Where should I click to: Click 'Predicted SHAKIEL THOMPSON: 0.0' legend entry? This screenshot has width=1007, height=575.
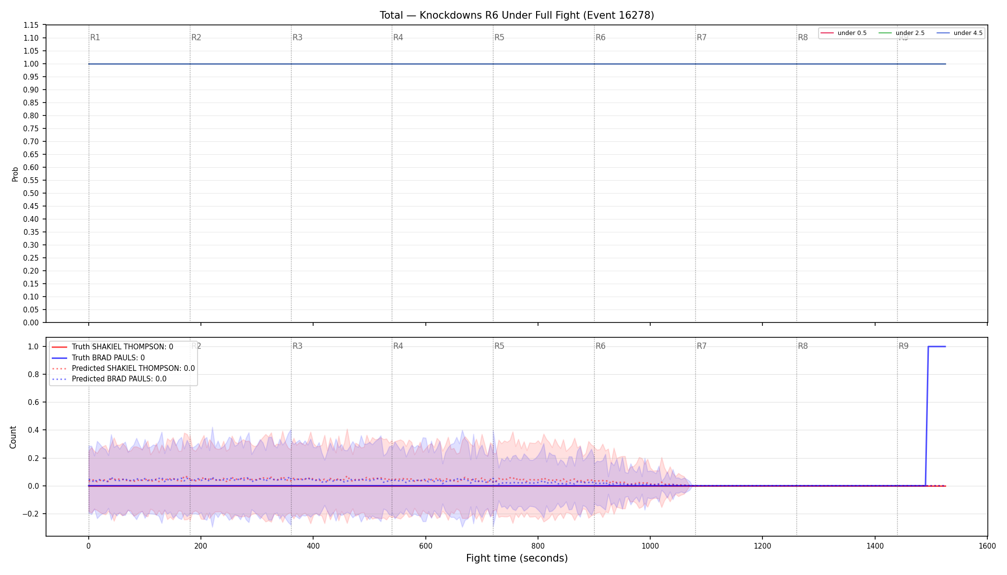(x=123, y=368)
